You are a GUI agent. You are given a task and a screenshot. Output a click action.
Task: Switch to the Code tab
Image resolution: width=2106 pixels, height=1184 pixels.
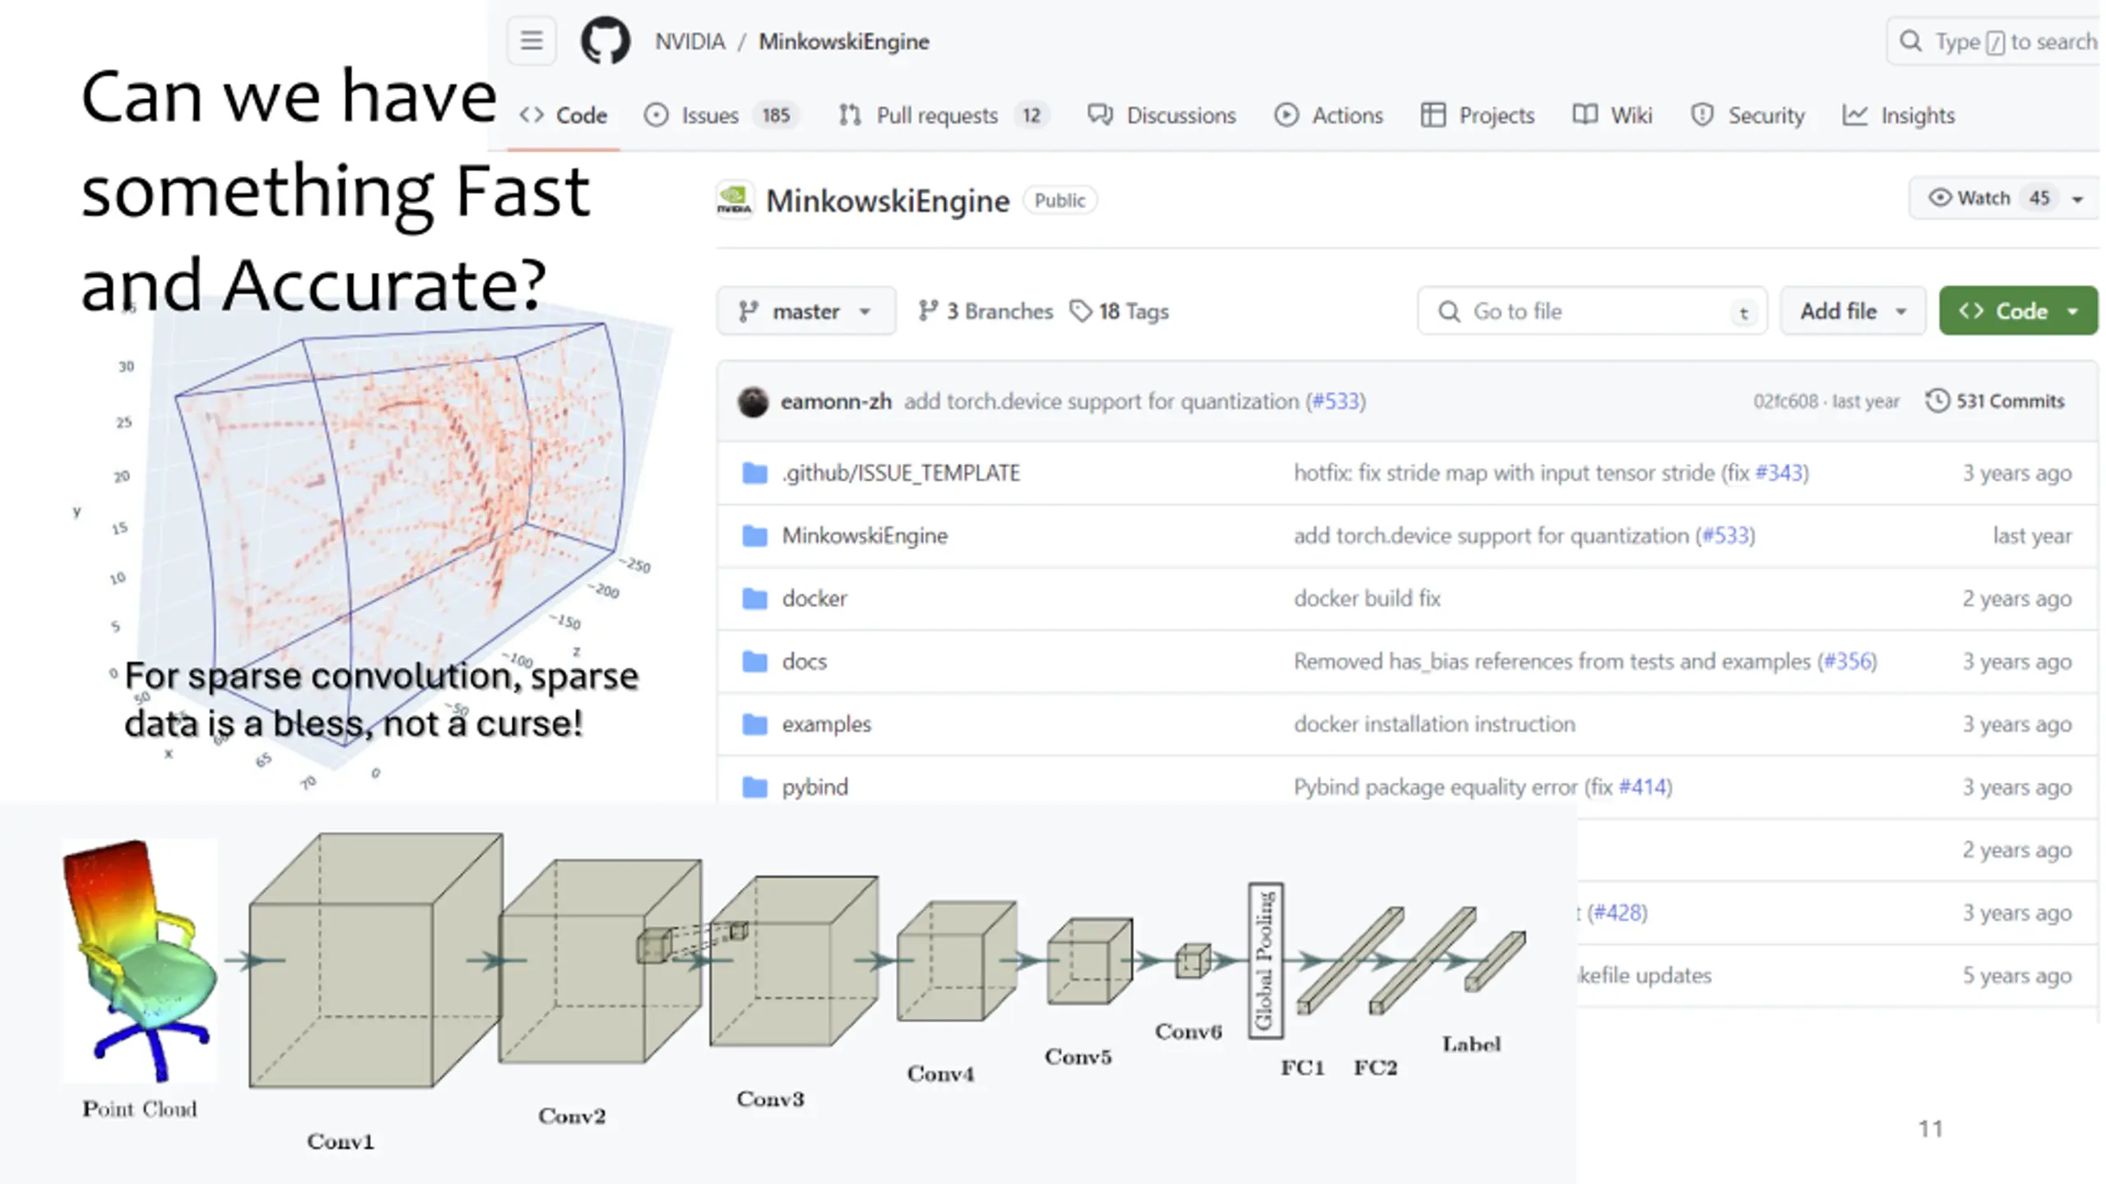click(564, 115)
